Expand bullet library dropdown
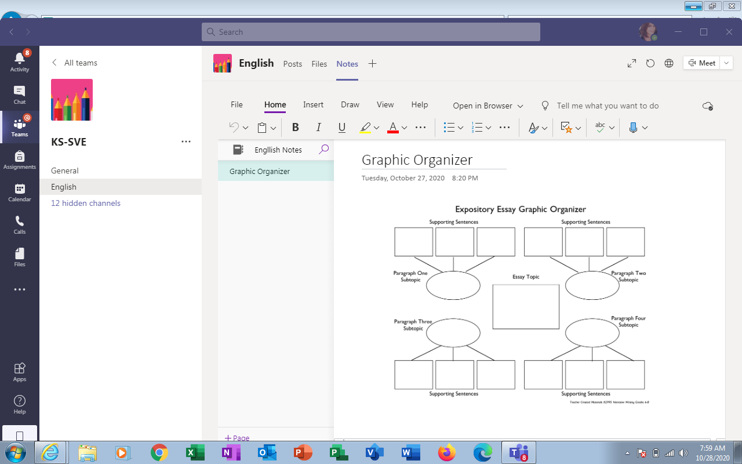The width and height of the screenshot is (742, 464). point(460,128)
